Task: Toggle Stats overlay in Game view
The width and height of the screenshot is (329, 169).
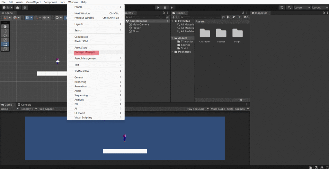Action: pos(230,109)
